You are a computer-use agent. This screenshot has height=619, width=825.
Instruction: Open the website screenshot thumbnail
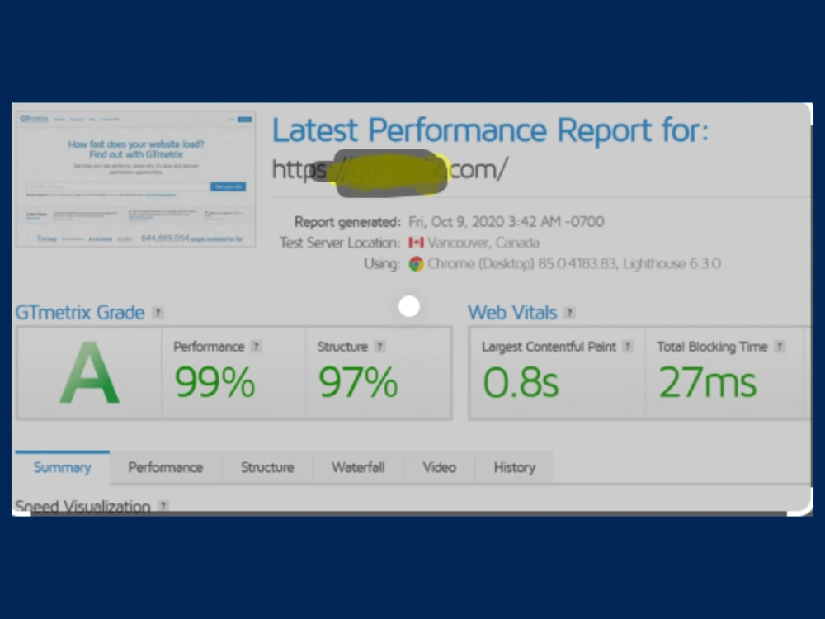coord(136,178)
